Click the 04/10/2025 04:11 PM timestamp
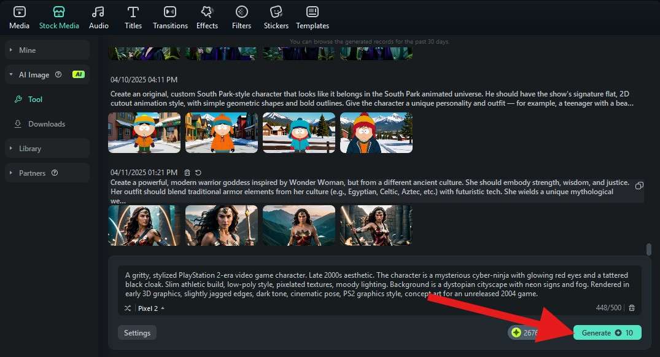The image size is (660, 357). tap(144, 80)
